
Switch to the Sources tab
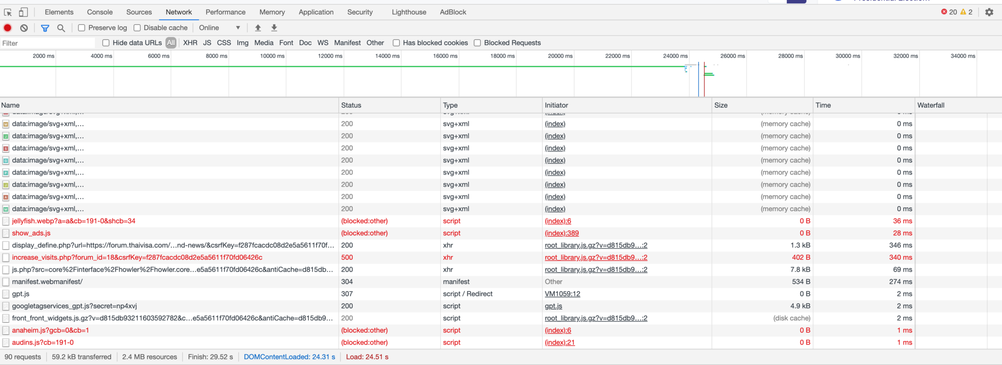click(x=139, y=12)
